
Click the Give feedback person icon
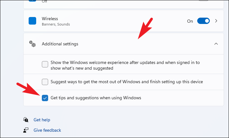coord(26,130)
